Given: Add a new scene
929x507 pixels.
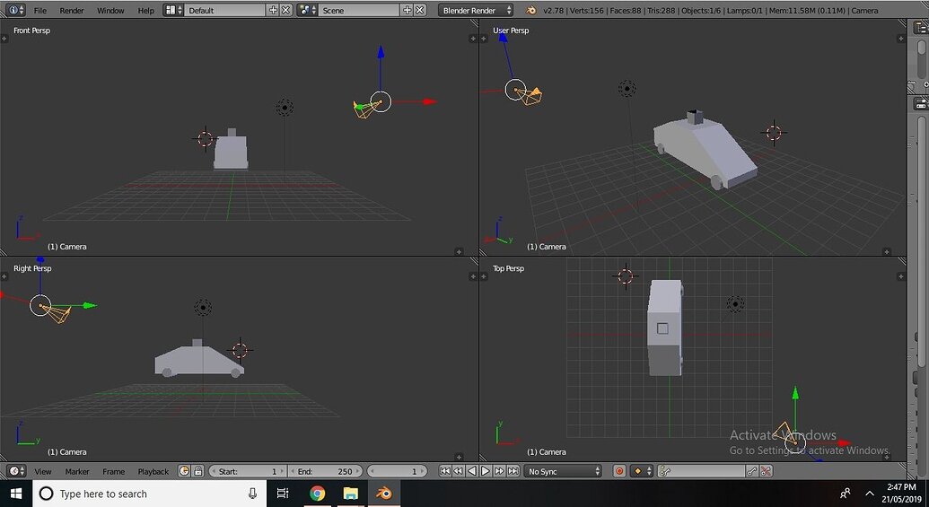Looking at the screenshot, I should pyautogui.click(x=407, y=10).
